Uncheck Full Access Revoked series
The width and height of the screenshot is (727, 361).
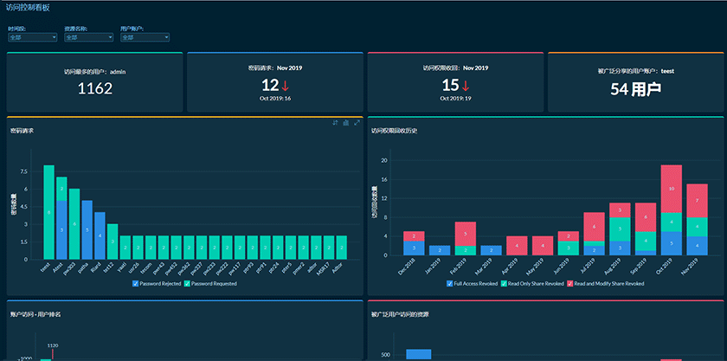[451, 283]
